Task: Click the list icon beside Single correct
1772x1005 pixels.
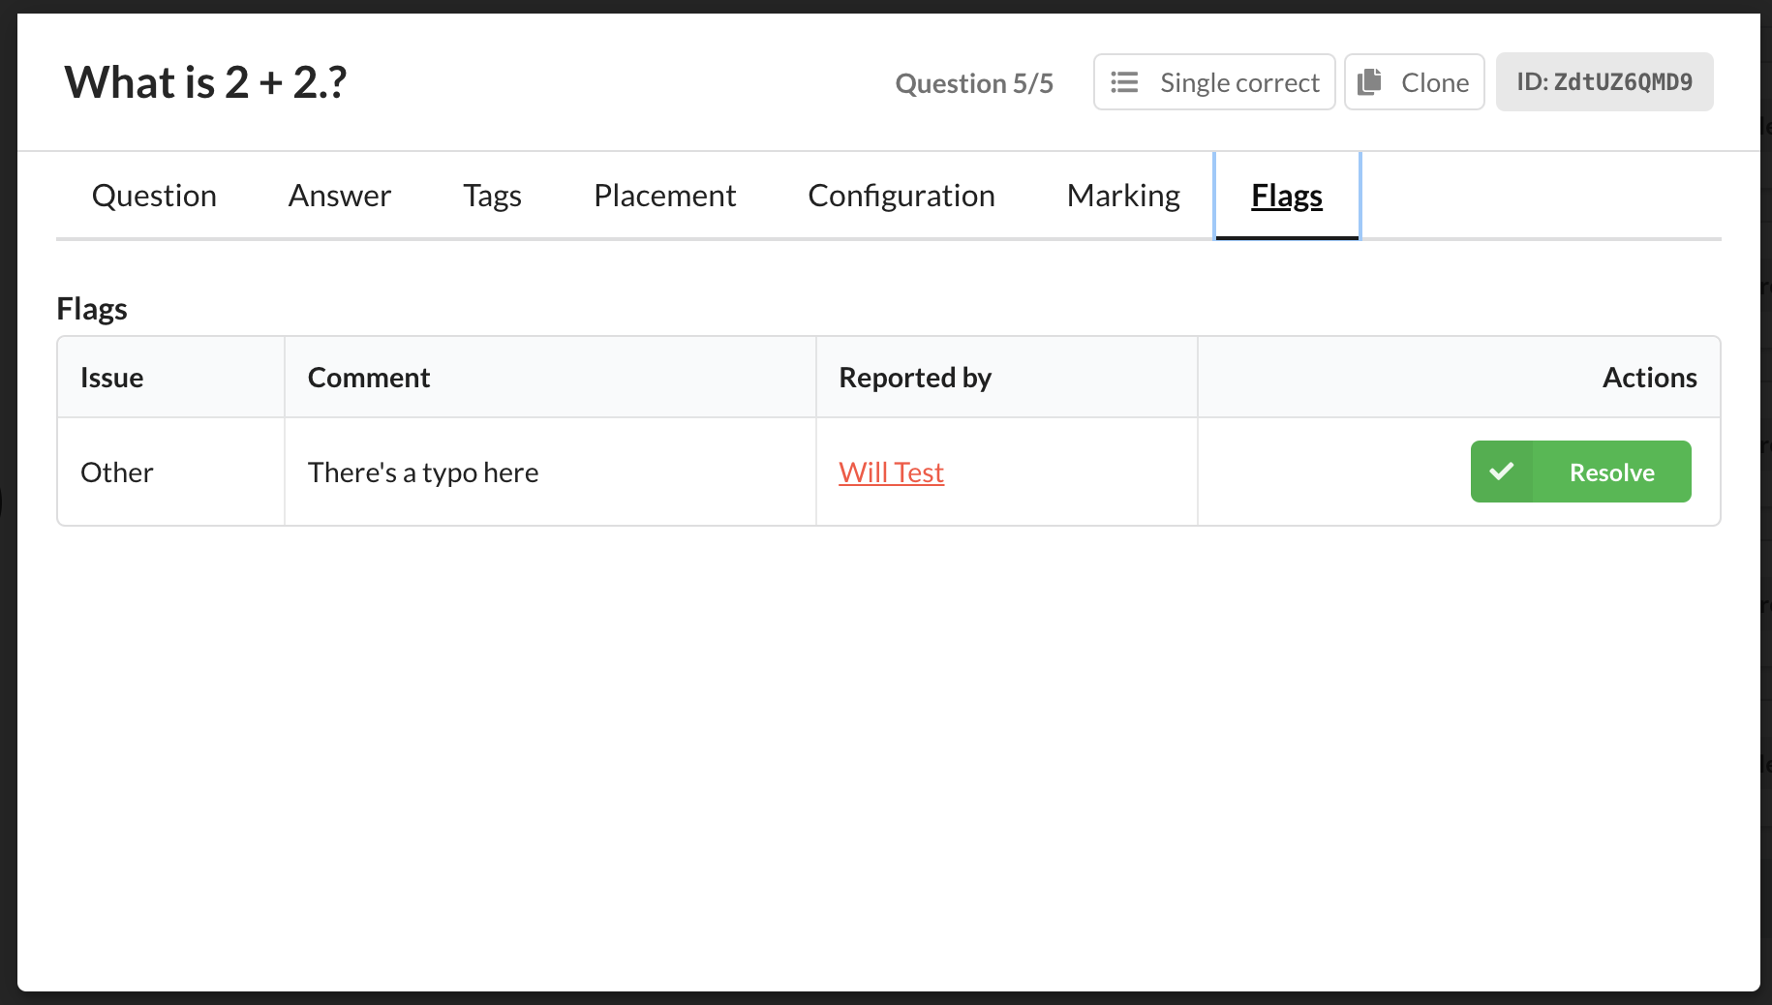Action: 1124,82
